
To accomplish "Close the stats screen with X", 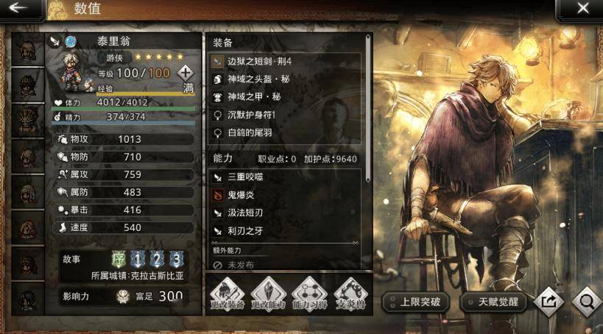I will coord(582,8).
